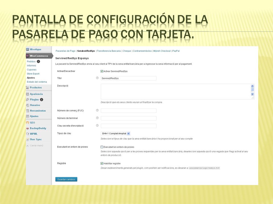Click help icon beside Clau secreta d'encriptació
Image resolution: width=273 pixels, height=204 pixels.
tap(97, 126)
